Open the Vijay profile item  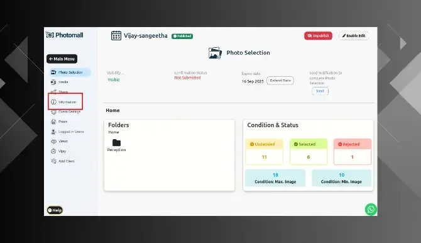[x=58, y=151]
